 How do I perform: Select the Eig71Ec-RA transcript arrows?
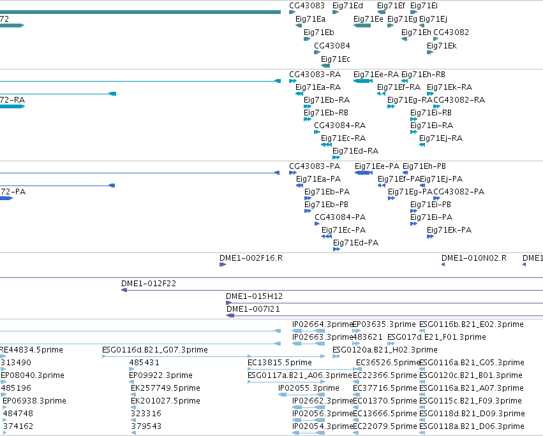[326, 145]
